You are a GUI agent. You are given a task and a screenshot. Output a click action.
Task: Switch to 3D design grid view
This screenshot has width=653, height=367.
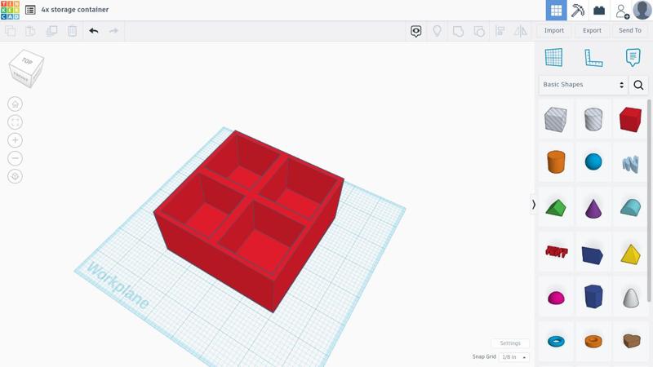(556, 11)
